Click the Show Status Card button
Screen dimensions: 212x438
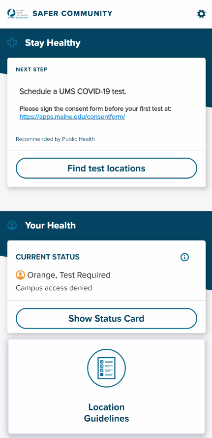(106, 318)
